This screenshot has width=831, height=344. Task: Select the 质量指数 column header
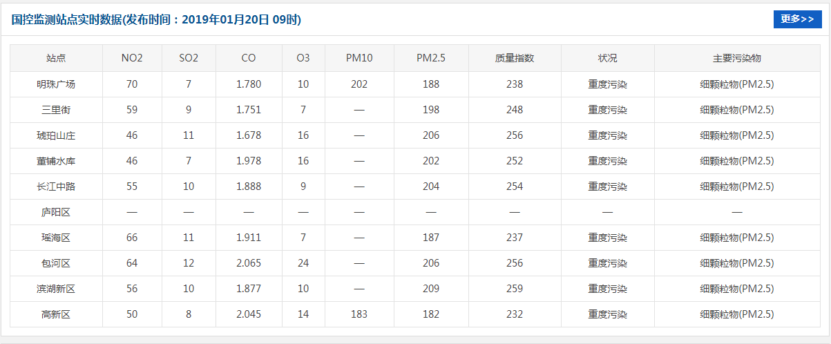click(x=515, y=59)
